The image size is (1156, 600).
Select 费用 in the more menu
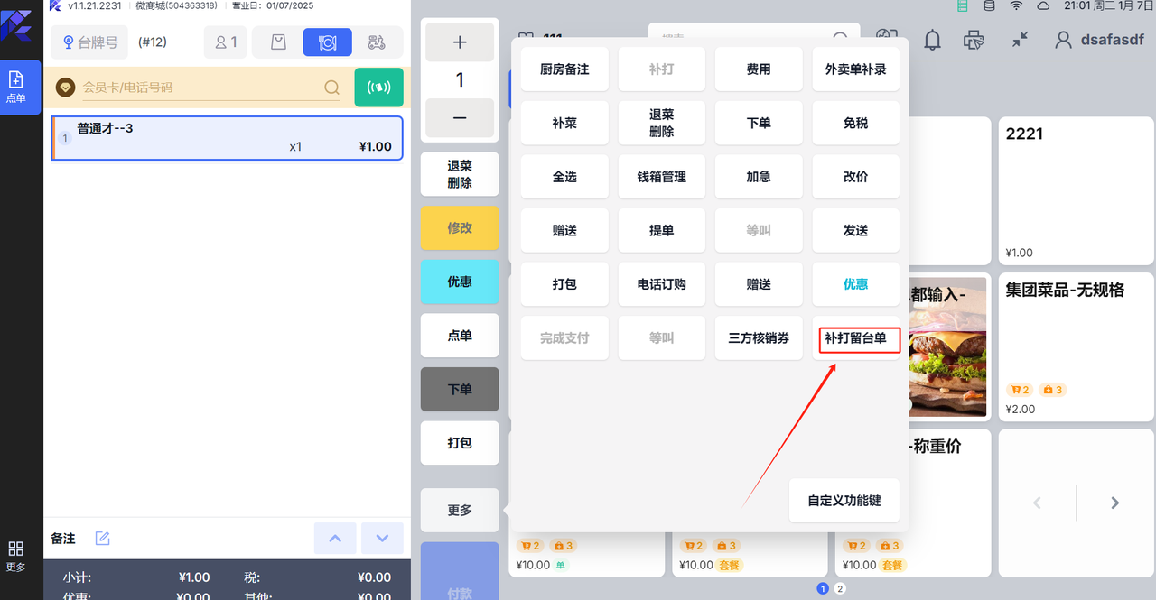[759, 69]
